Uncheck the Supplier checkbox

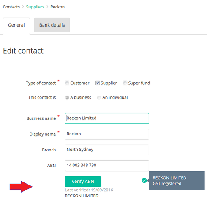pyautogui.click(x=98, y=83)
